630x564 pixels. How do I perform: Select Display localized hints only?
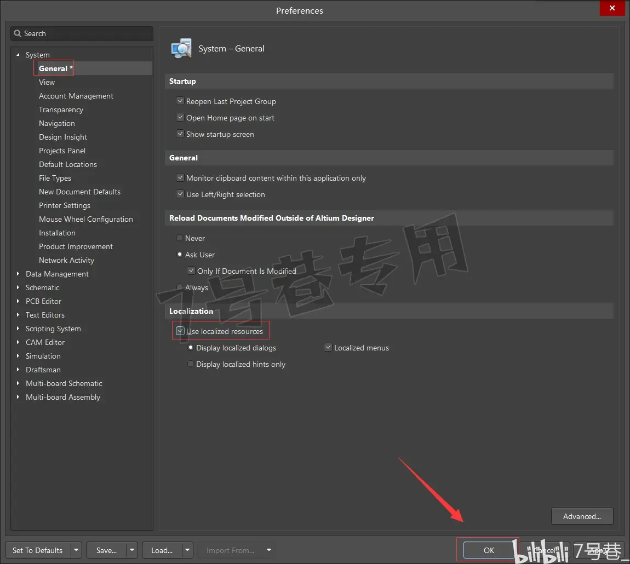tap(191, 364)
